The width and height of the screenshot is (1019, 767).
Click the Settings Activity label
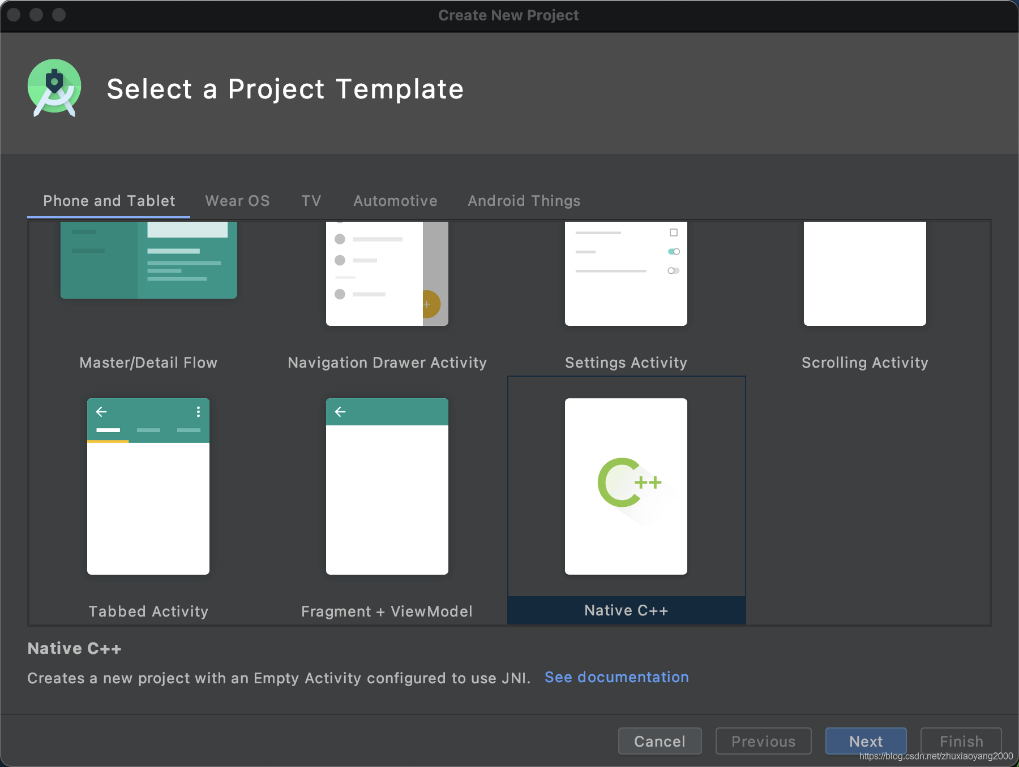click(x=626, y=363)
